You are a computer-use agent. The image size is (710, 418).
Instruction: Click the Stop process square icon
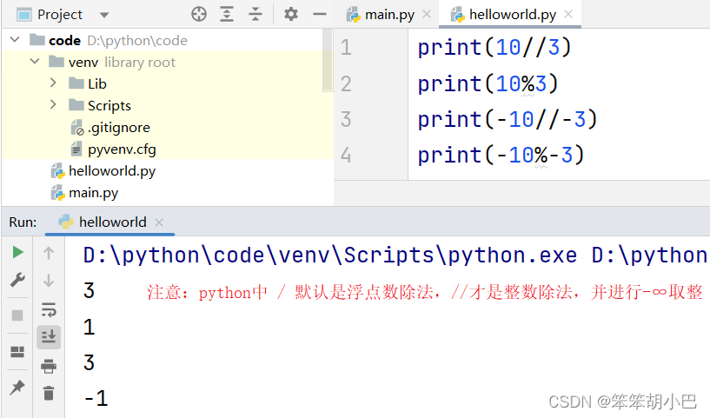(17, 315)
